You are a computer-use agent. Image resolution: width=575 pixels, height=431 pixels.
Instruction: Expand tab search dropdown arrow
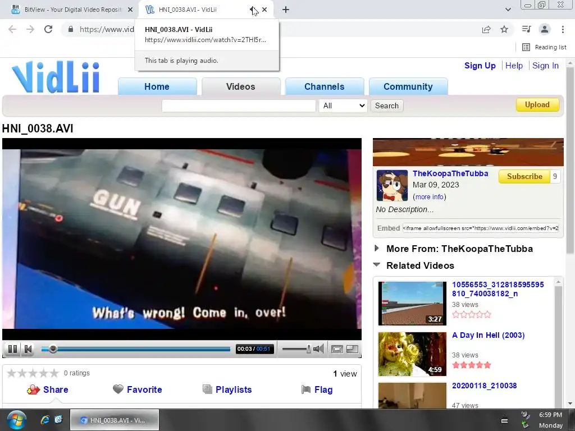(508, 10)
